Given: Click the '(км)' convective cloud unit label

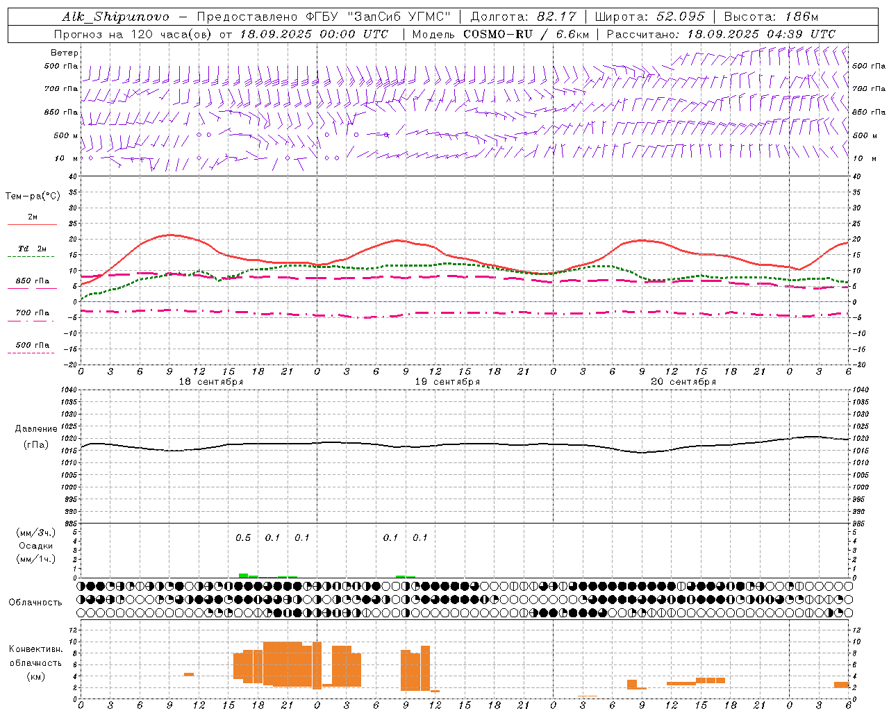Looking at the screenshot, I should [x=36, y=676].
